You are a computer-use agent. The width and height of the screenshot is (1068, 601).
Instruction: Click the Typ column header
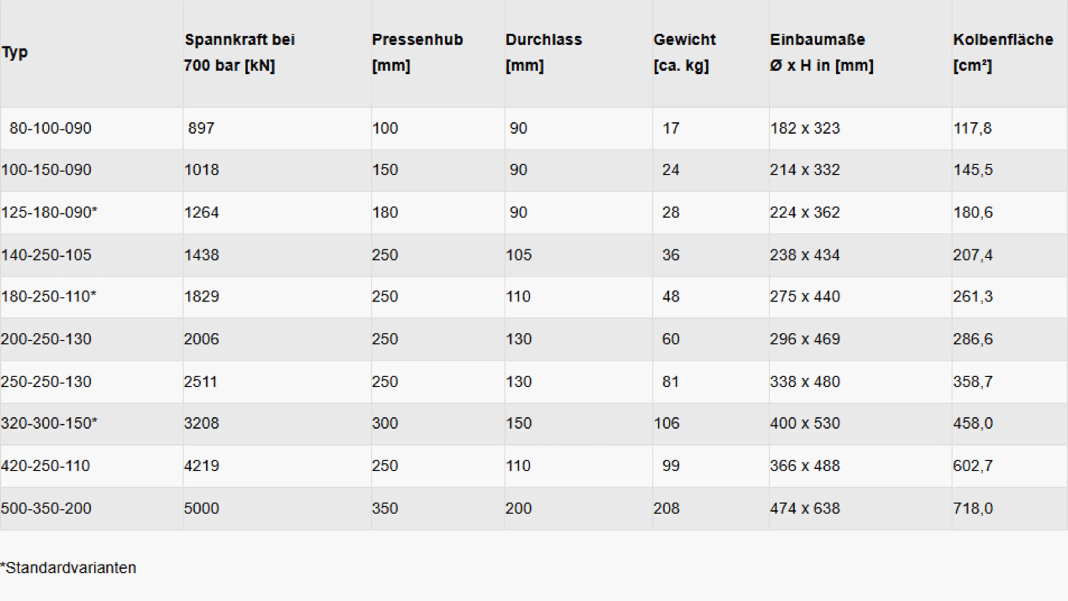click(x=15, y=53)
